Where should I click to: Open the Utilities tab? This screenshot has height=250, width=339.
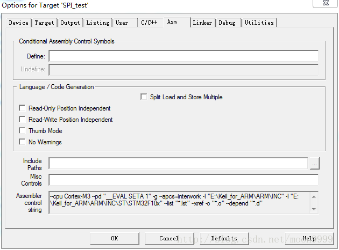259,23
